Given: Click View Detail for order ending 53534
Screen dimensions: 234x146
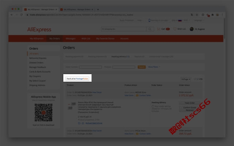Looking at the screenshot, I should pos(97,131).
